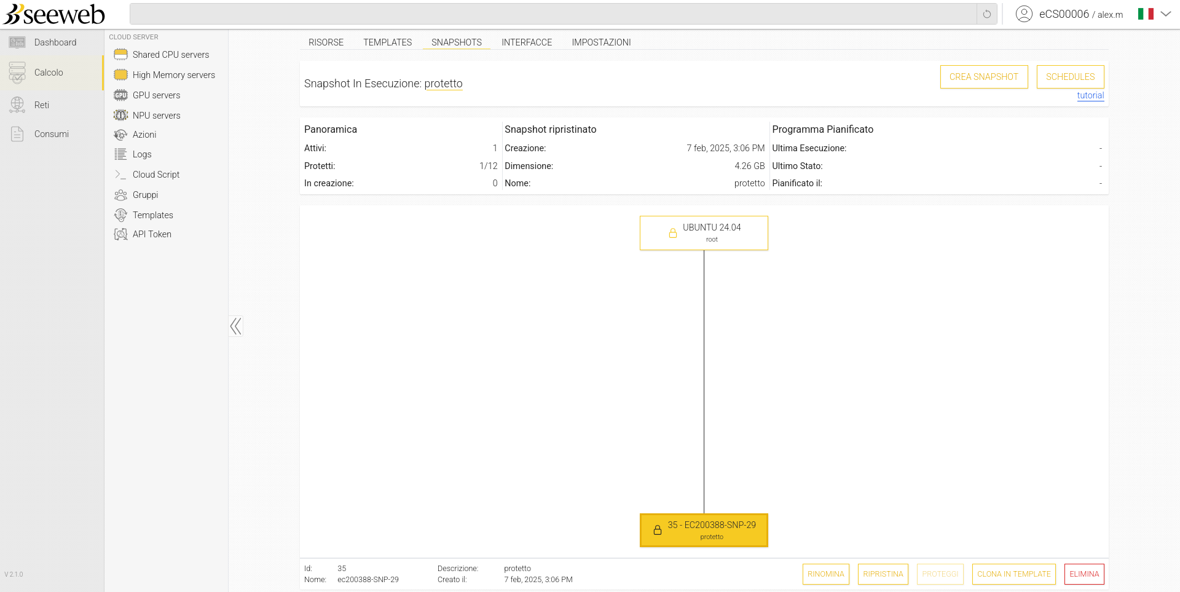The width and height of the screenshot is (1180, 592).
Task: Open NPU servers list
Action: click(x=156, y=116)
